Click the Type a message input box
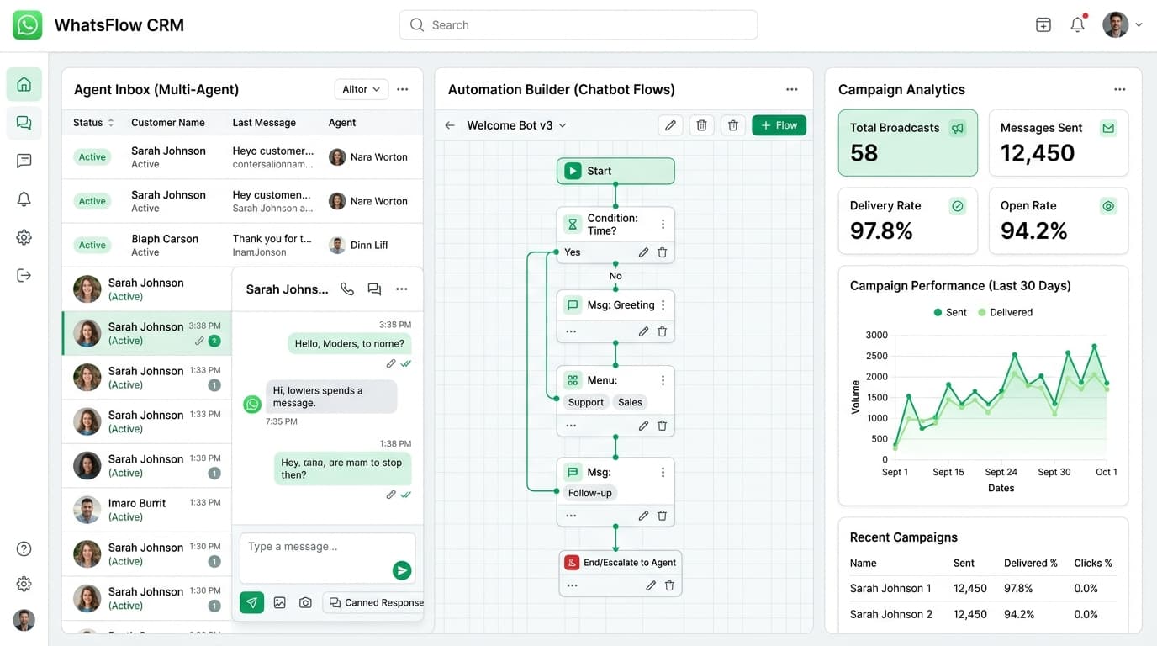The height and width of the screenshot is (646, 1157). click(x=327, y=558)
